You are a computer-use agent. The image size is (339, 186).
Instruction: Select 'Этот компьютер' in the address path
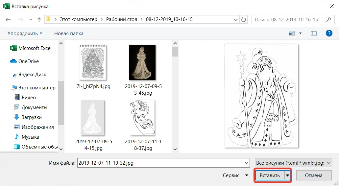(x=79, y=19)
